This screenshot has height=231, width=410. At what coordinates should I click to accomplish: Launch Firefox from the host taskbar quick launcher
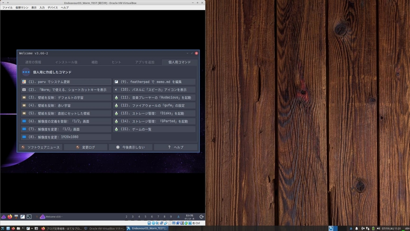(x=13, y=228)
